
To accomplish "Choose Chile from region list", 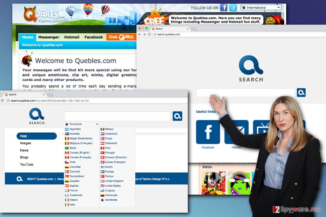I will click(x=70, y=162).
